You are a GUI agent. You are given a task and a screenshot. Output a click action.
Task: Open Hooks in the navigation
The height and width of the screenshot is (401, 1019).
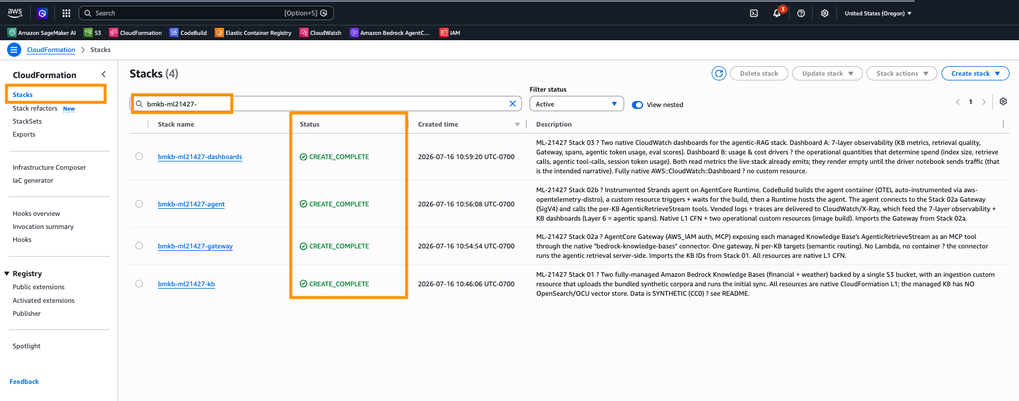click(22, 240)
